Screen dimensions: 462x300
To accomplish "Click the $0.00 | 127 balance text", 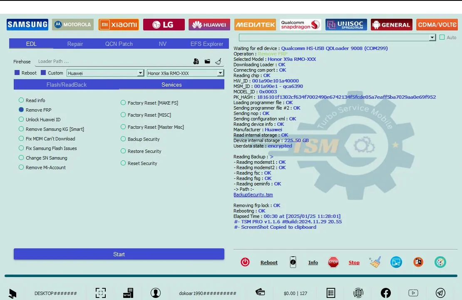I will 296,293.
